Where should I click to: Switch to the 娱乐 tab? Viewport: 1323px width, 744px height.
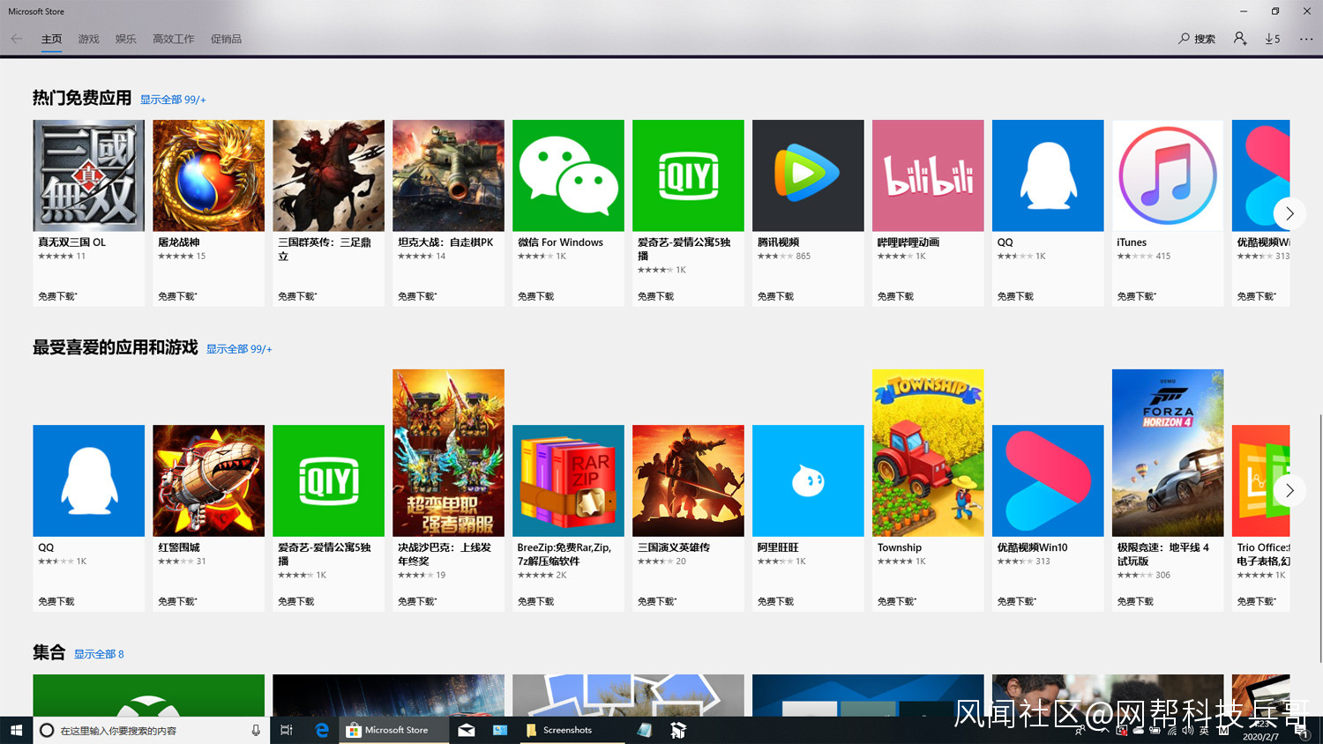tap(125, 39)
